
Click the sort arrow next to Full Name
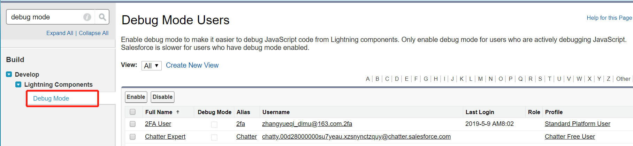pos(178,112)
